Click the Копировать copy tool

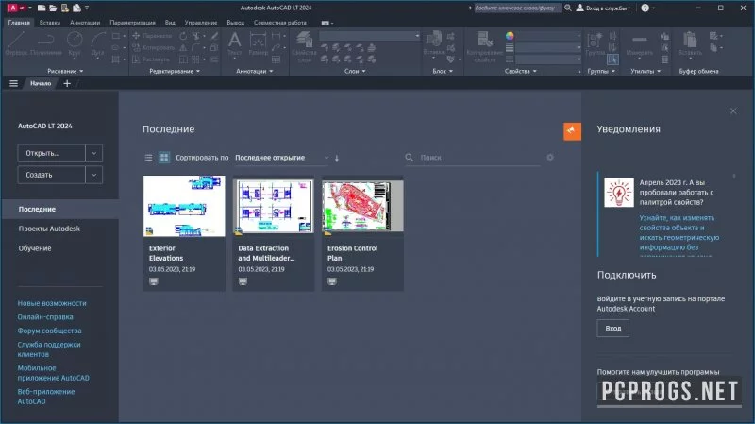coord(153,48)
